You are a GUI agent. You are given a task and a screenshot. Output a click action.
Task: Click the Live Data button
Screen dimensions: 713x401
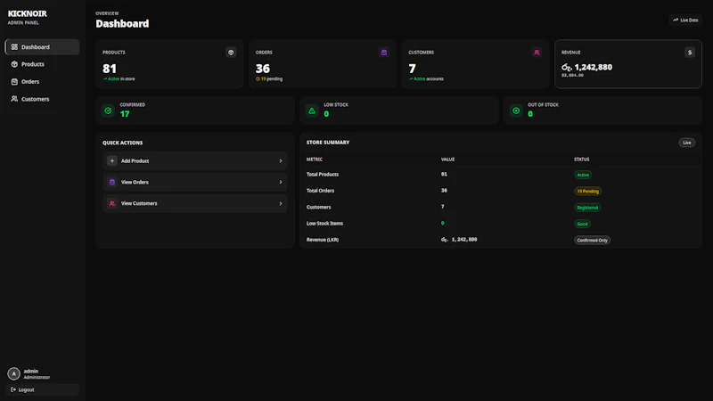[685, 20]
